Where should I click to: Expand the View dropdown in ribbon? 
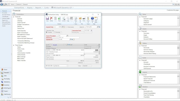pos(76,20)
